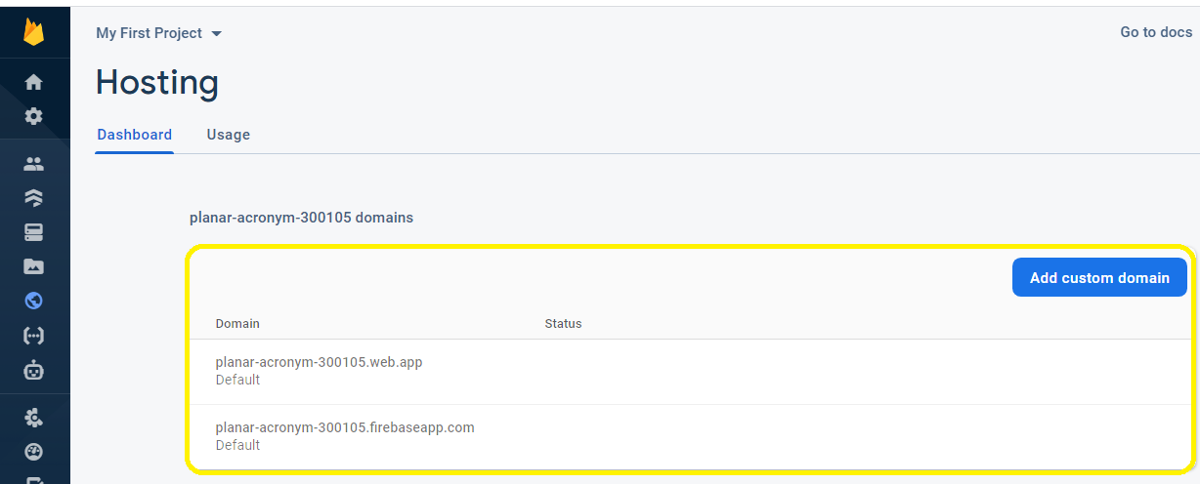Go to Project Overview home icon

34,83
